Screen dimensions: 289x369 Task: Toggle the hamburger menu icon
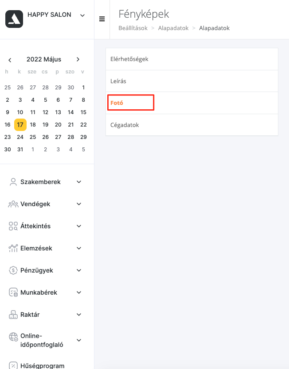point(102,19)
